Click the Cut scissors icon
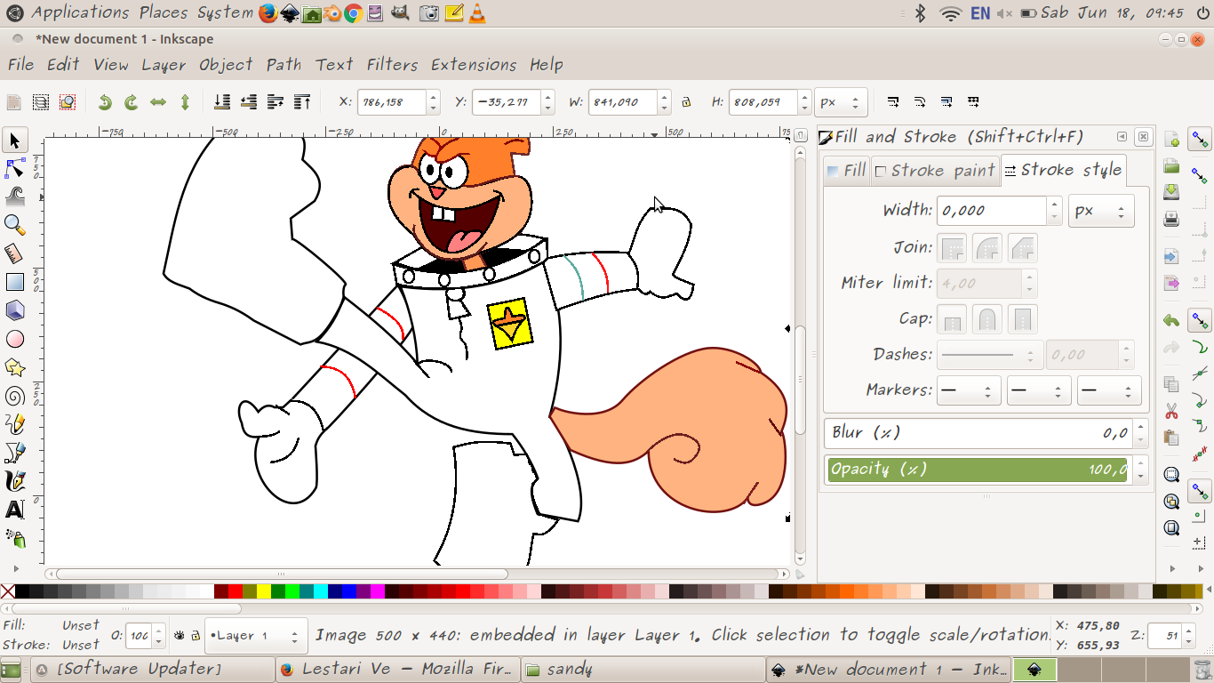 (x=1171, y=411)
